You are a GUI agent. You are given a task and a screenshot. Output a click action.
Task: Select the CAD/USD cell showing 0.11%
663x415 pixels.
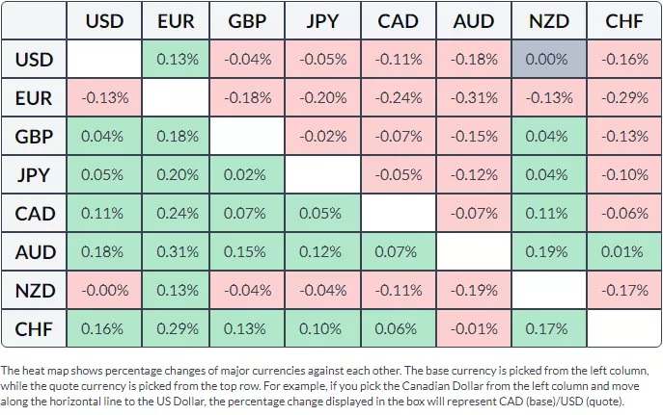click(x=104, y=213)
